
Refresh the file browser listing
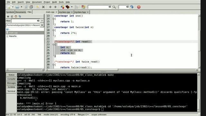(12, 16)
